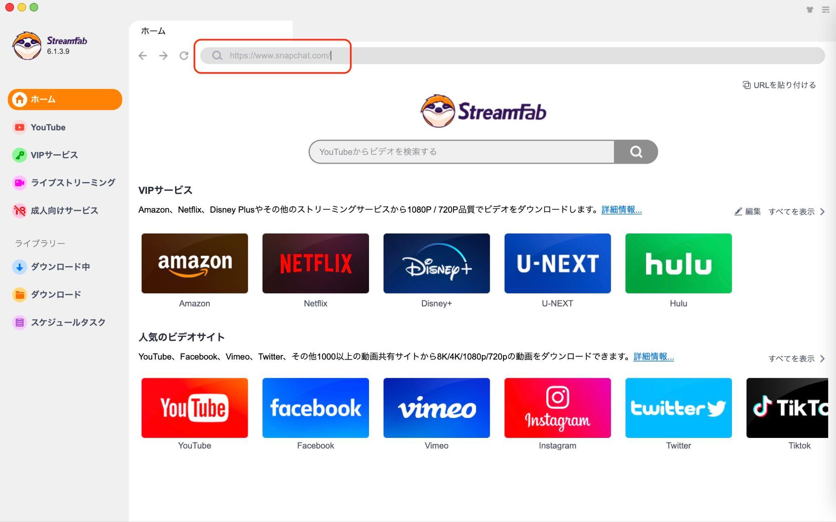The width and height of the screenshot is (836, 522).
Task: Open the Vimeo video site tile
Action: [436, 408]
